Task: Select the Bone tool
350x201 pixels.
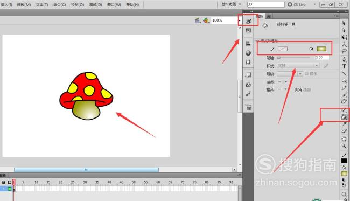Action: click(344, 109)
